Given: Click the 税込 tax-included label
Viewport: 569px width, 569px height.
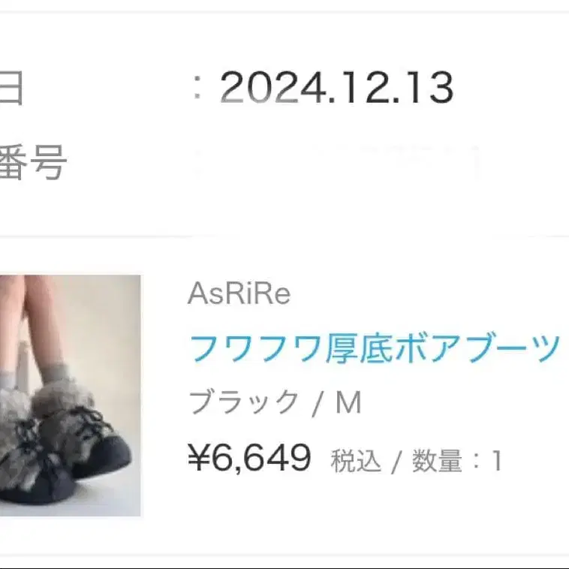Looking at the screenshot, I should click(356, 460).
